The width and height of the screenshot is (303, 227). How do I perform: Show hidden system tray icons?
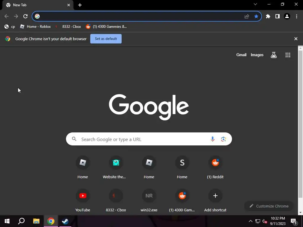click(x=250, y=221)
